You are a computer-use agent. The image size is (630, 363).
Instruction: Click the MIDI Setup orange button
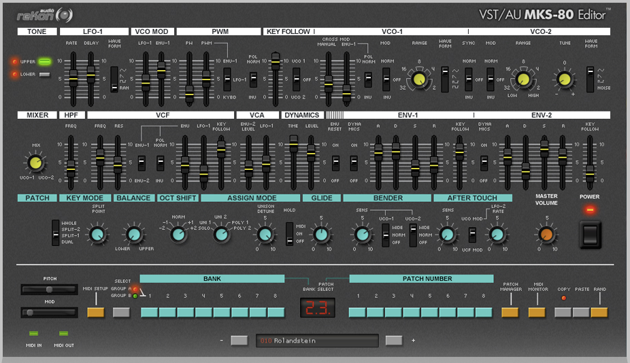[x=96, y=313]
